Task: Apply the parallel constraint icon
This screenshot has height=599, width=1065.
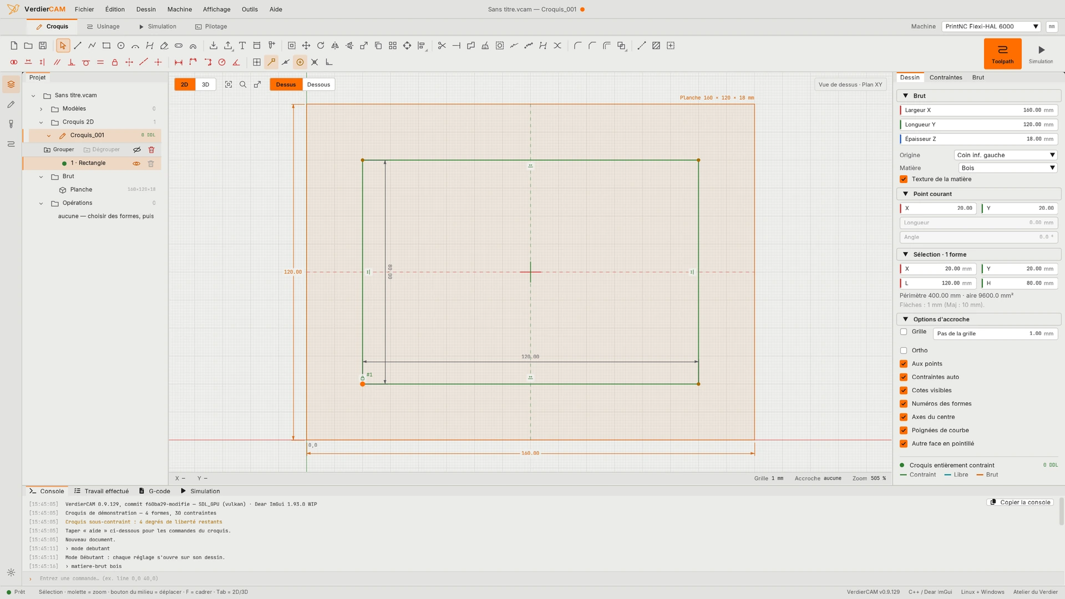Action: pyautogui.click(x=57, y=63)
